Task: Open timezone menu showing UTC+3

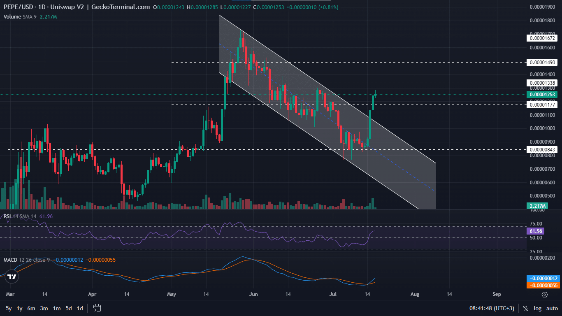Action: click(x=492, y=308)
